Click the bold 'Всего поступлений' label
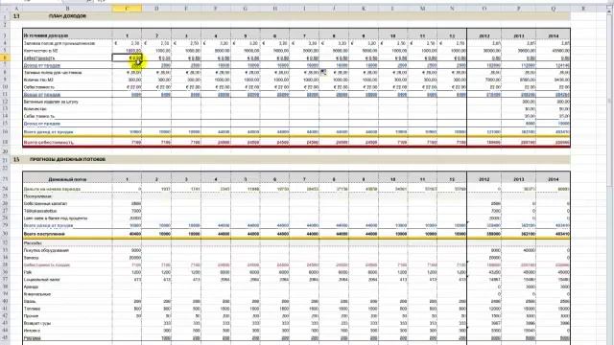 coord(44,234)
